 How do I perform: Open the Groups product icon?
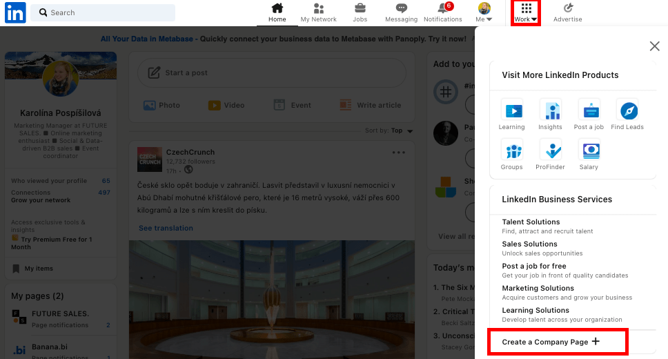[511, 150]
